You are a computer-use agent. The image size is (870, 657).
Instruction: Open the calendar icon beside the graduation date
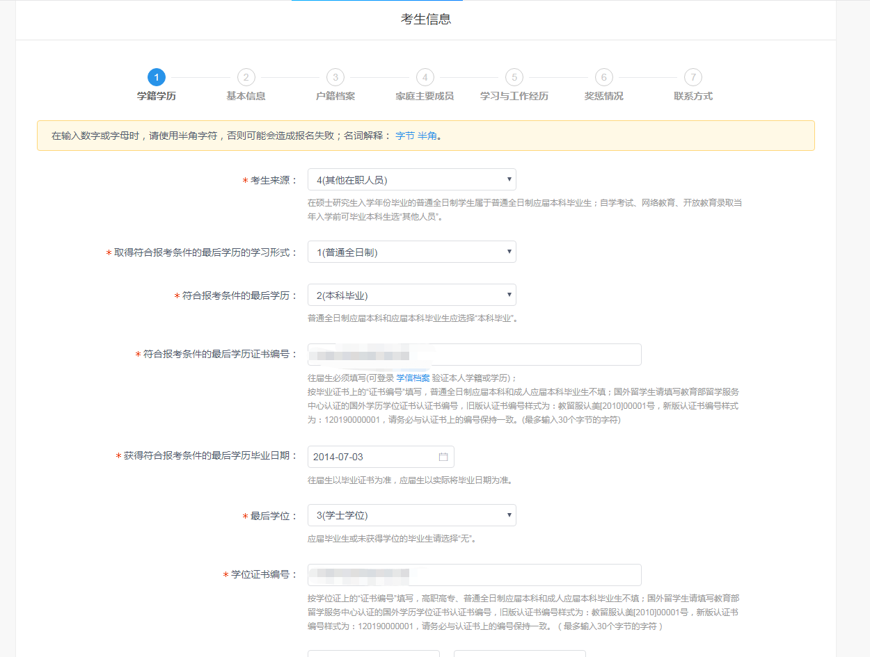coord(443,456)
